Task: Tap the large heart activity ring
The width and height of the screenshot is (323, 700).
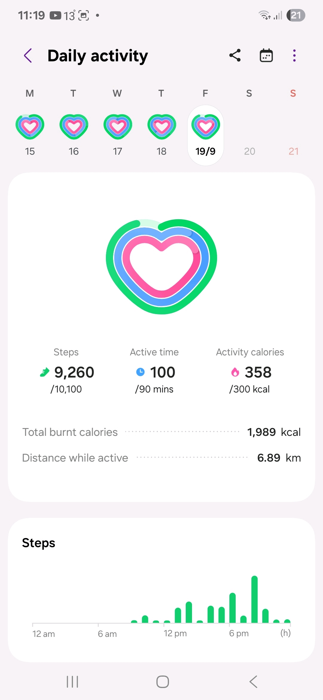Action: tap(161, 266)
